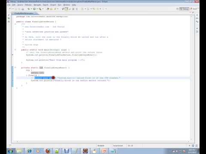Open the Run configurations dropdown arrow

[37, 9]
